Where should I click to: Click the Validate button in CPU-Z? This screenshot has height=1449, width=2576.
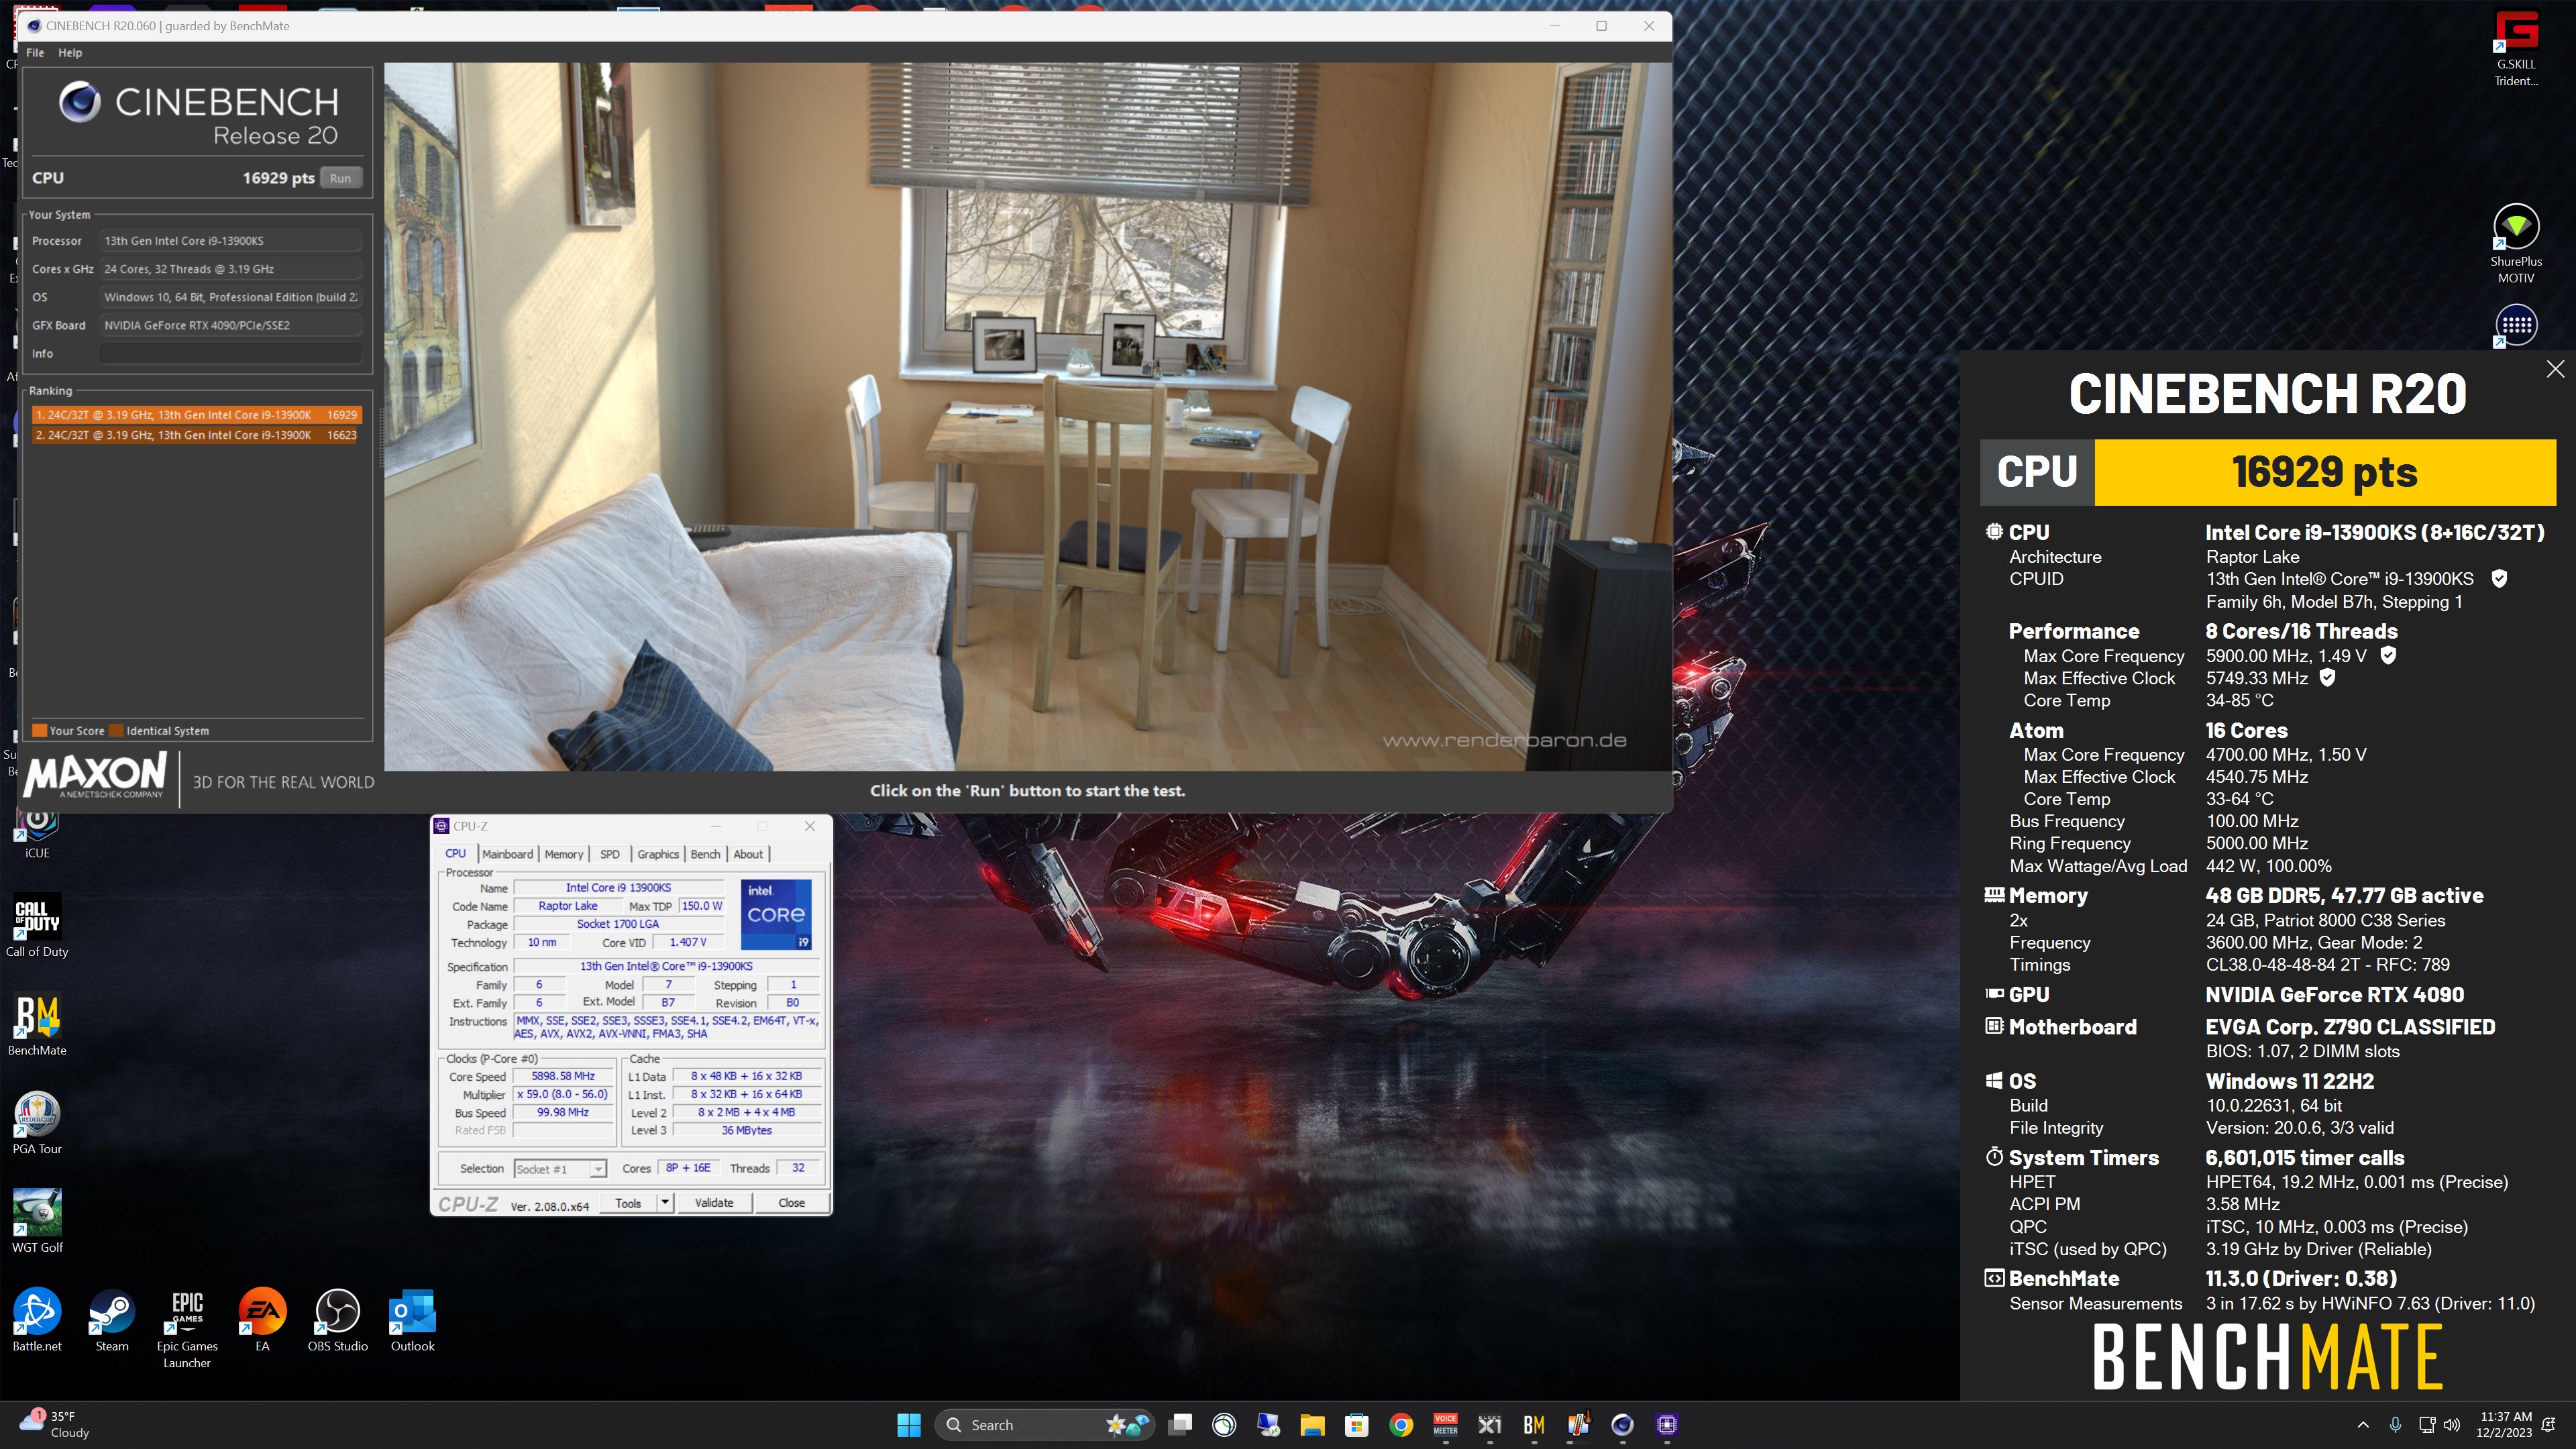[x=714, y=1203]
